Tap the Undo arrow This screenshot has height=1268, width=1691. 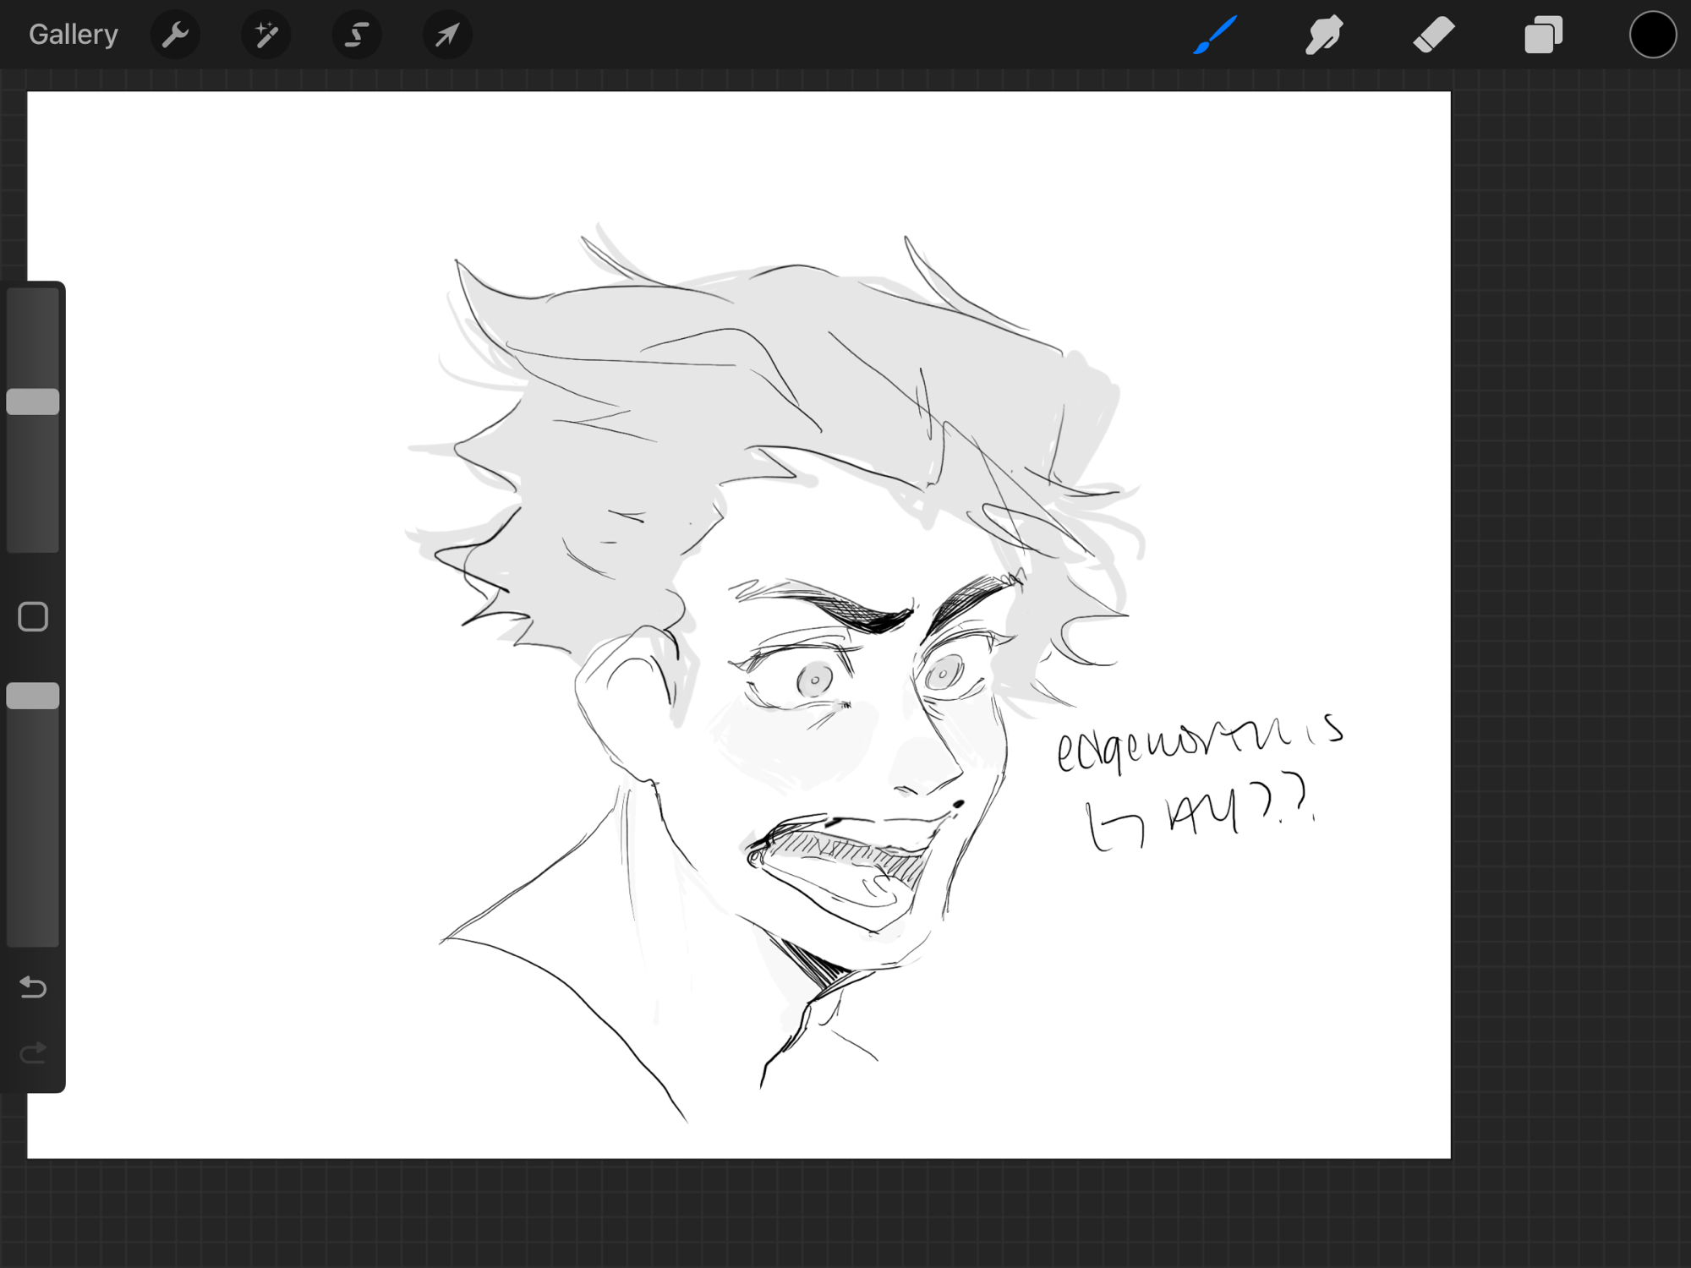click(x=33, y=987)
